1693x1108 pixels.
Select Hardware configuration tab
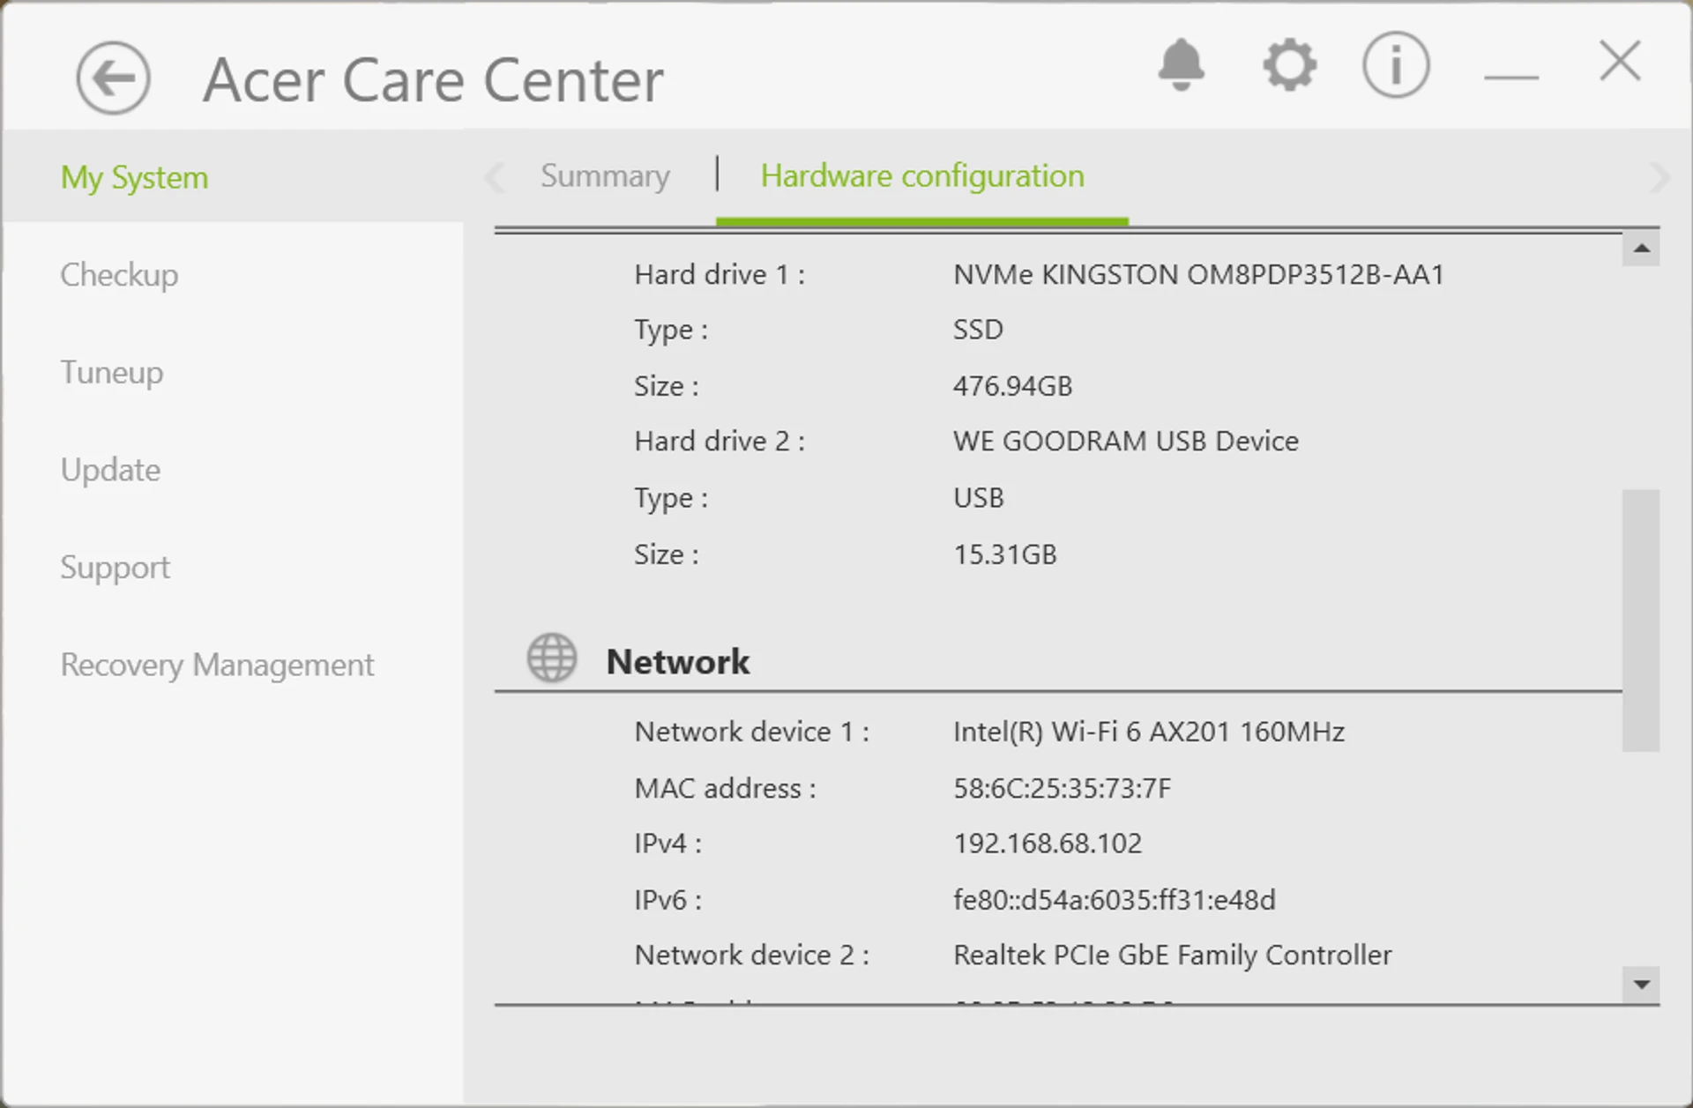922,176
